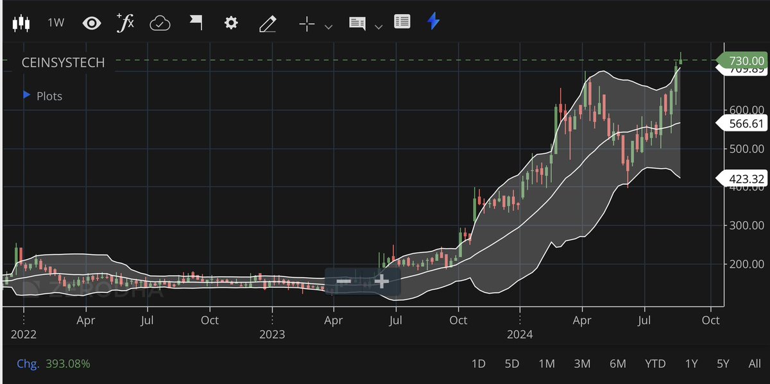Toggle chart visibility with the eye icon
This screenshot has width=770, height=384.
pos(92,22)
